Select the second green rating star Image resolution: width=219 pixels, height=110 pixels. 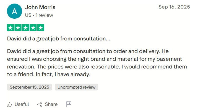click(x=18, y=28)
